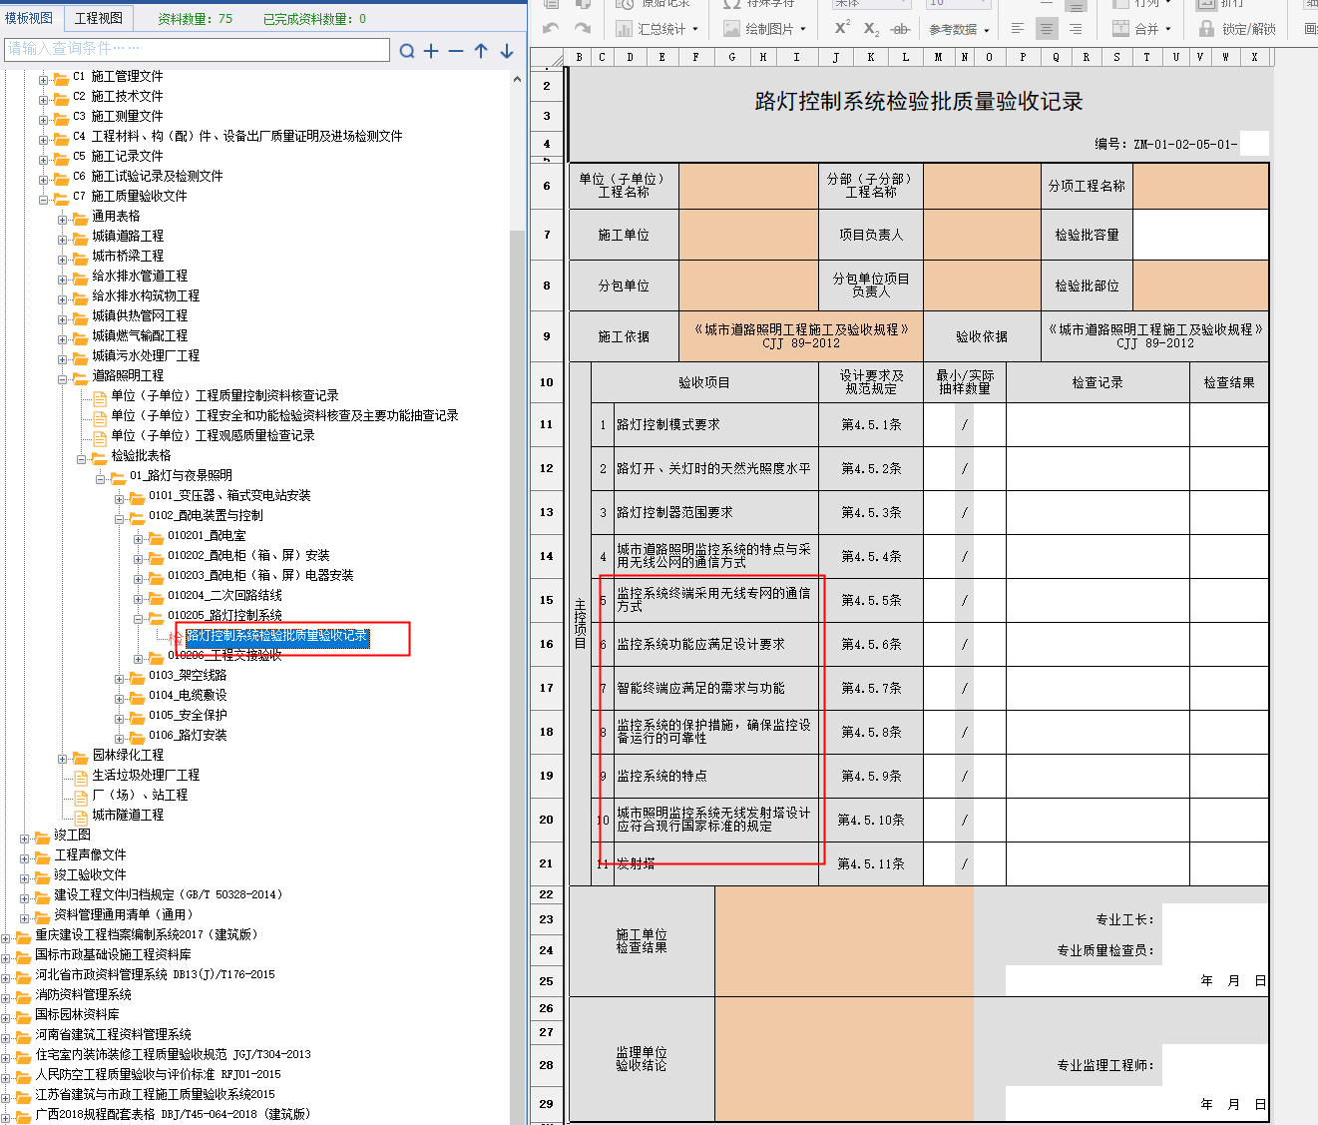
Task: Click the redo arrow in the toolbar
Action: 583,29
